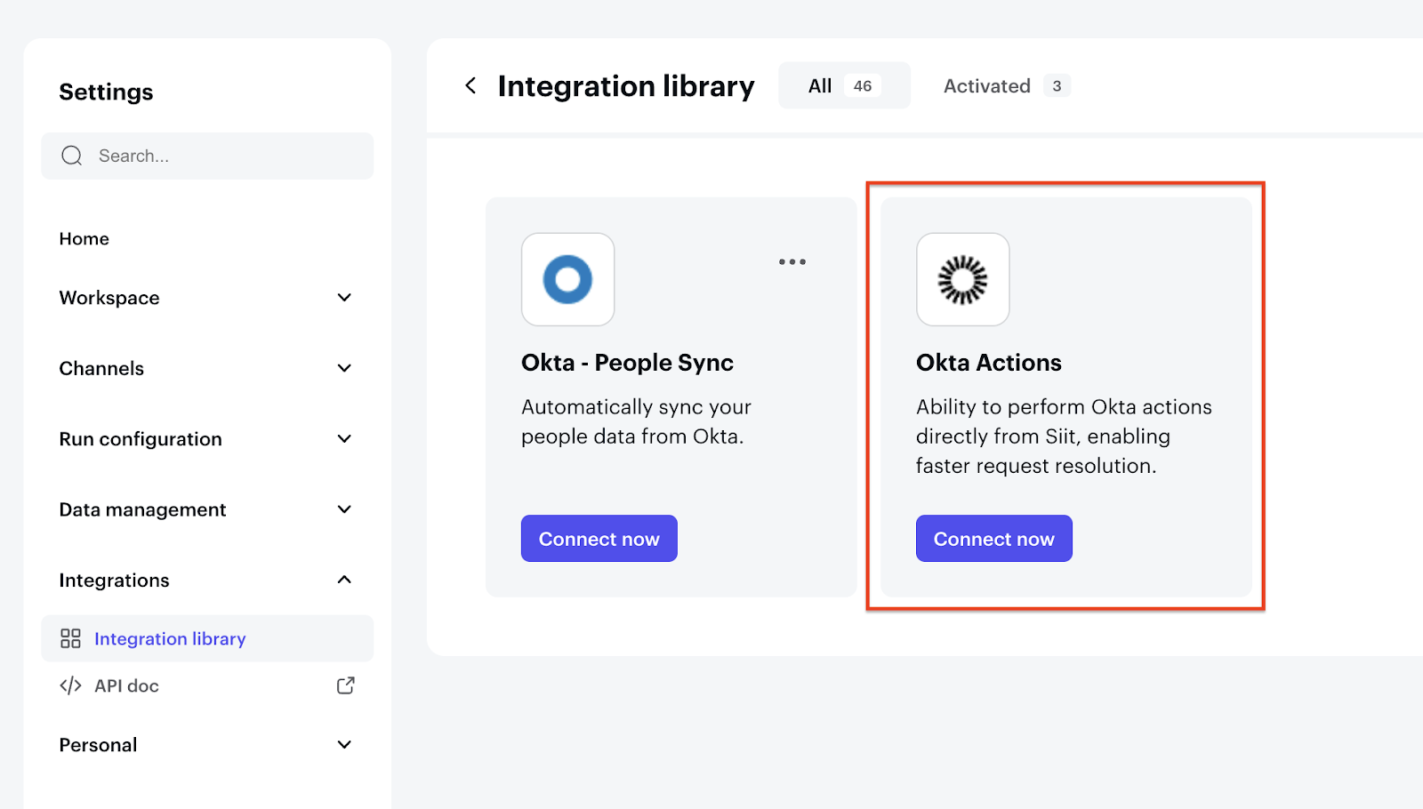
Task: Switch to the All tab
Action: coord(844,85)
